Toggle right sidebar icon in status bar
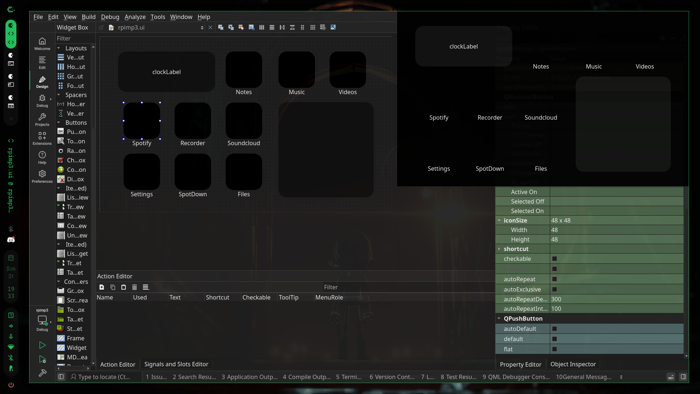Viewport: 700px width, 394px height. pyautogui.click(x=683, y=377)
